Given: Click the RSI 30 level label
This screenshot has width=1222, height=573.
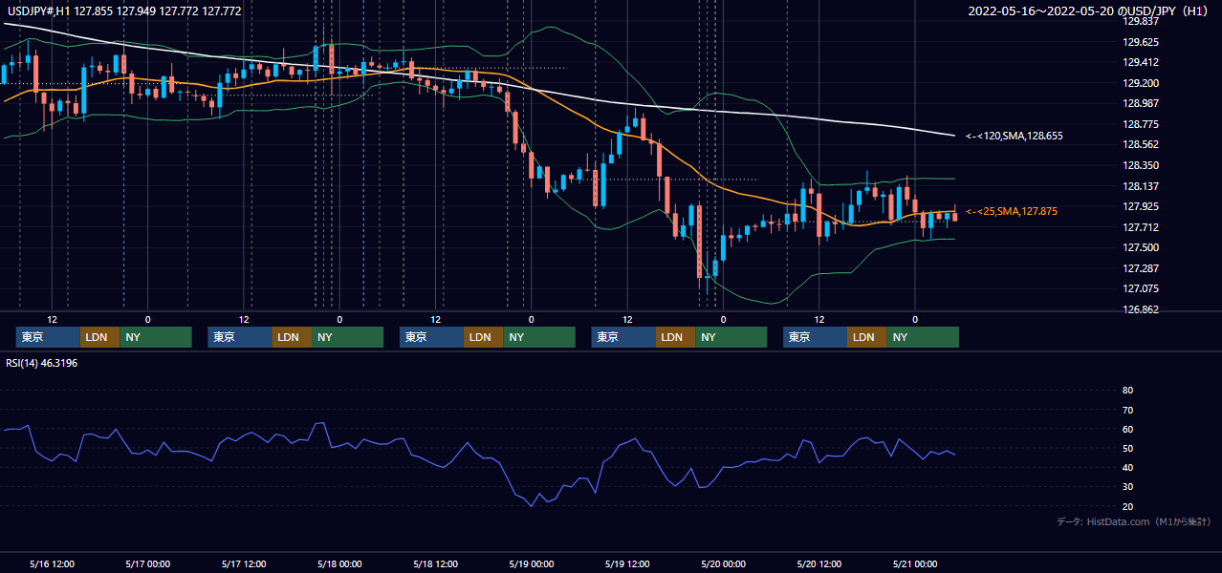Looking at the screenshot, I should click(1127, 486).
